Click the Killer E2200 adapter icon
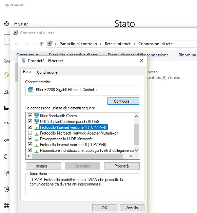The image size is (197, 213). pyautogui.click(x=31, y=90)
